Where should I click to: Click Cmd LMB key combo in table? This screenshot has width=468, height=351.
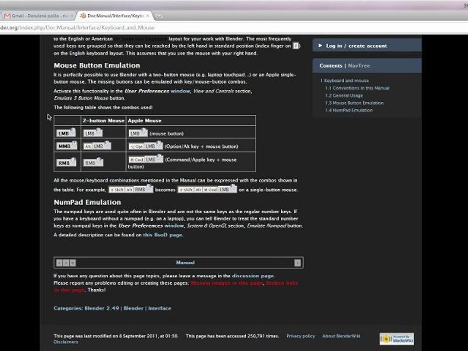pyautogui.click(x=146, y=159)
